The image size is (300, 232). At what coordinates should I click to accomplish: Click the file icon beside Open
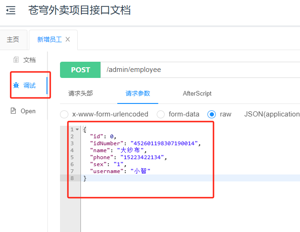13,111
